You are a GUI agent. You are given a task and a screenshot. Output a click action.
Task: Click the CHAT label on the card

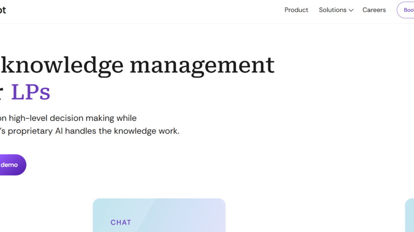[x=121, y=222]
